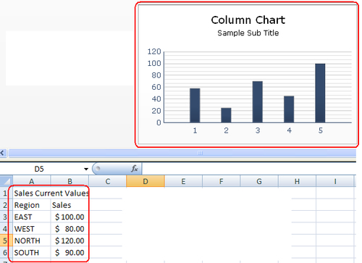Open the Name Box dropdown arrow
Viewport: 362px width, 263px height.
tap(86, 169)
